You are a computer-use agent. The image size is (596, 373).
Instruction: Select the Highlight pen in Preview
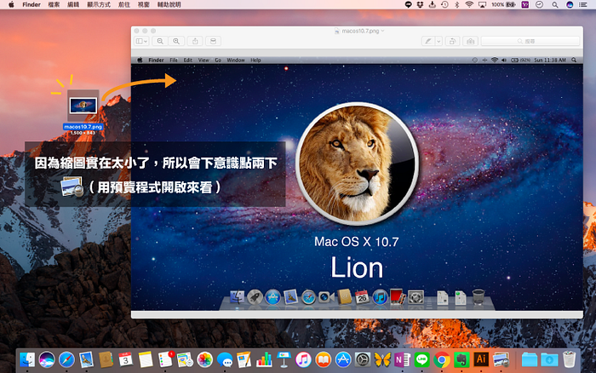pyautogui.click(x=428, y=41)
